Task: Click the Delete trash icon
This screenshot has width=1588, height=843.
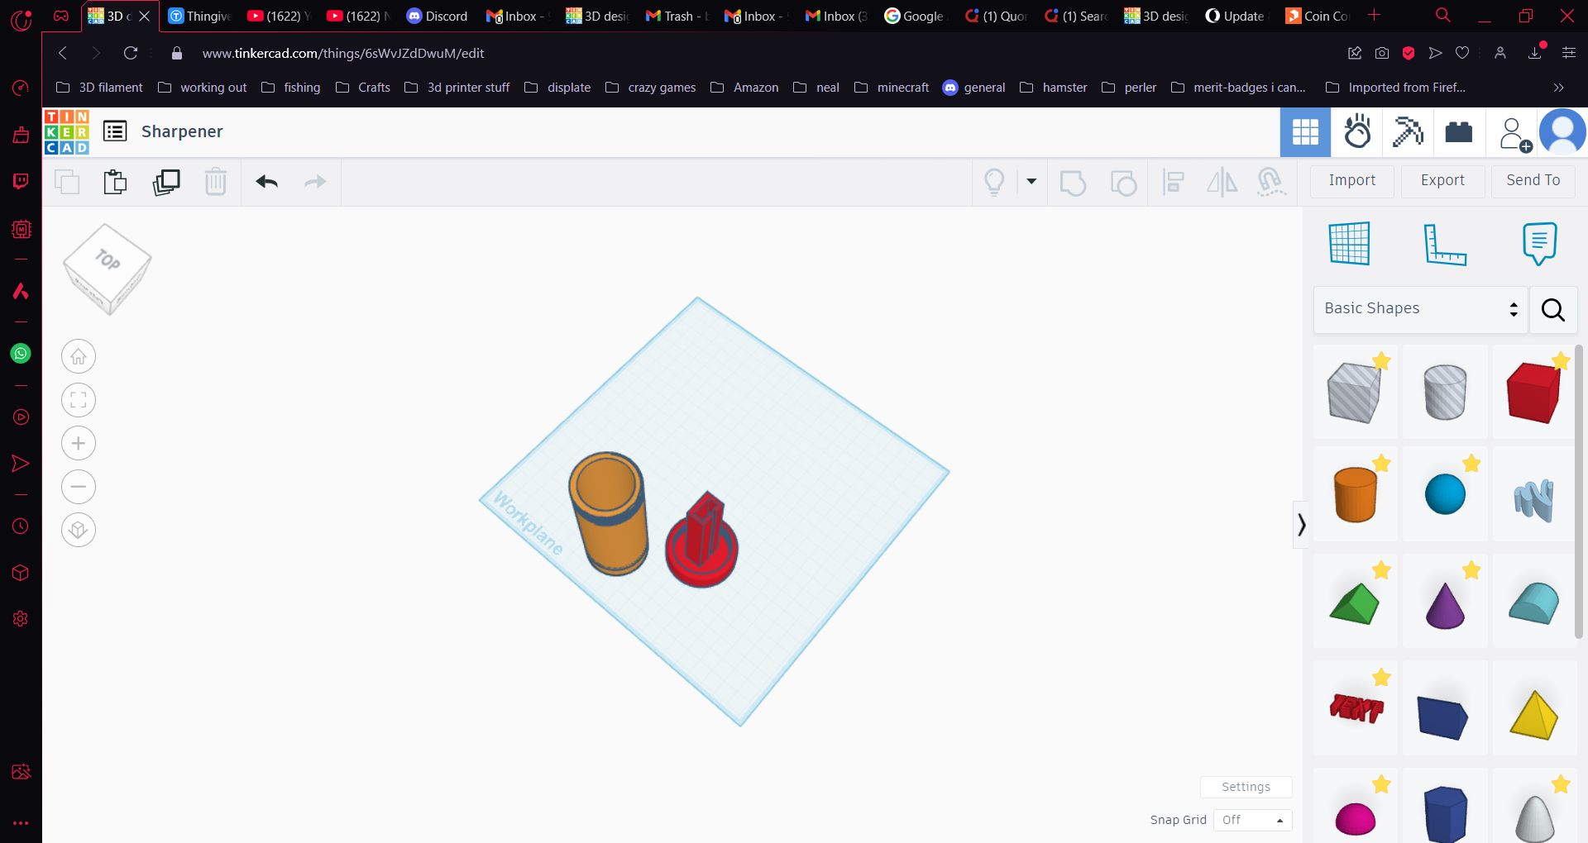Action: click(x=216, y=181)
